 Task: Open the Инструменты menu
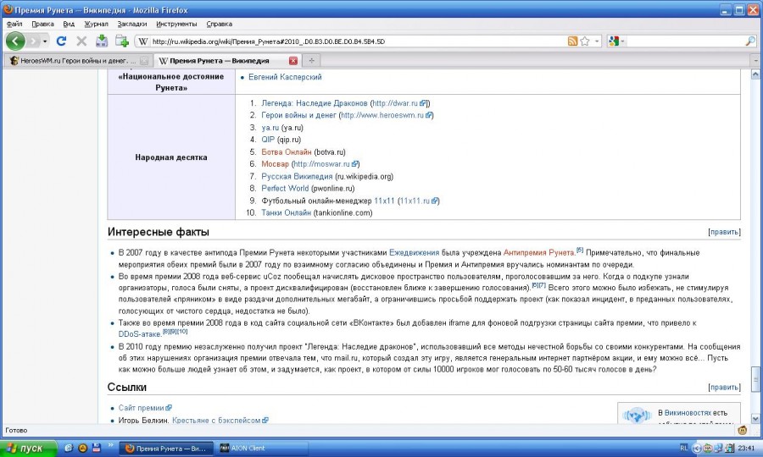coord(176,24)
